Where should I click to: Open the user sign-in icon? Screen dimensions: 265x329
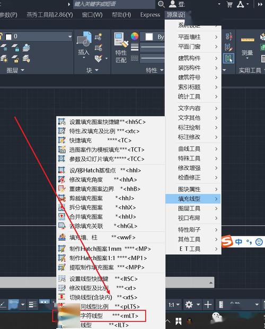pyautogui.click(x=173, y=4)
